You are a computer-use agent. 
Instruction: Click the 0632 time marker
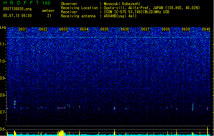pos(43,29)
